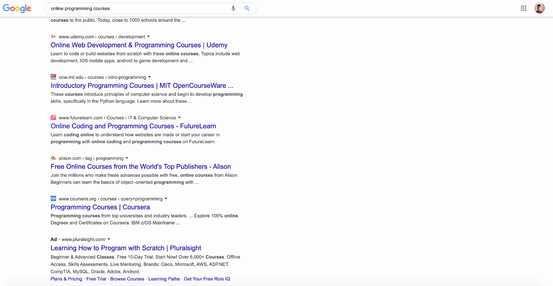Click the Google logo
The image size is (553, 286).
click(17, 8)
